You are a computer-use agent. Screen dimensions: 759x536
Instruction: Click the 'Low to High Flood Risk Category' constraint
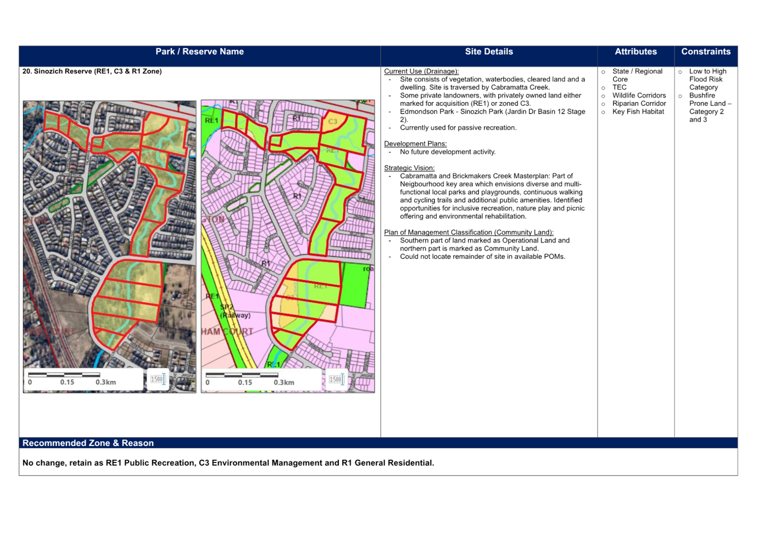707,80
